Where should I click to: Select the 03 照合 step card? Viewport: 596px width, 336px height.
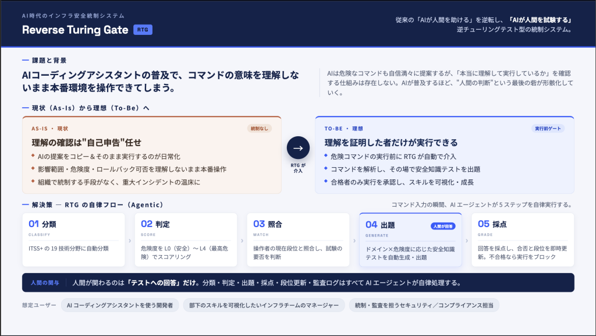click(298, 240)
